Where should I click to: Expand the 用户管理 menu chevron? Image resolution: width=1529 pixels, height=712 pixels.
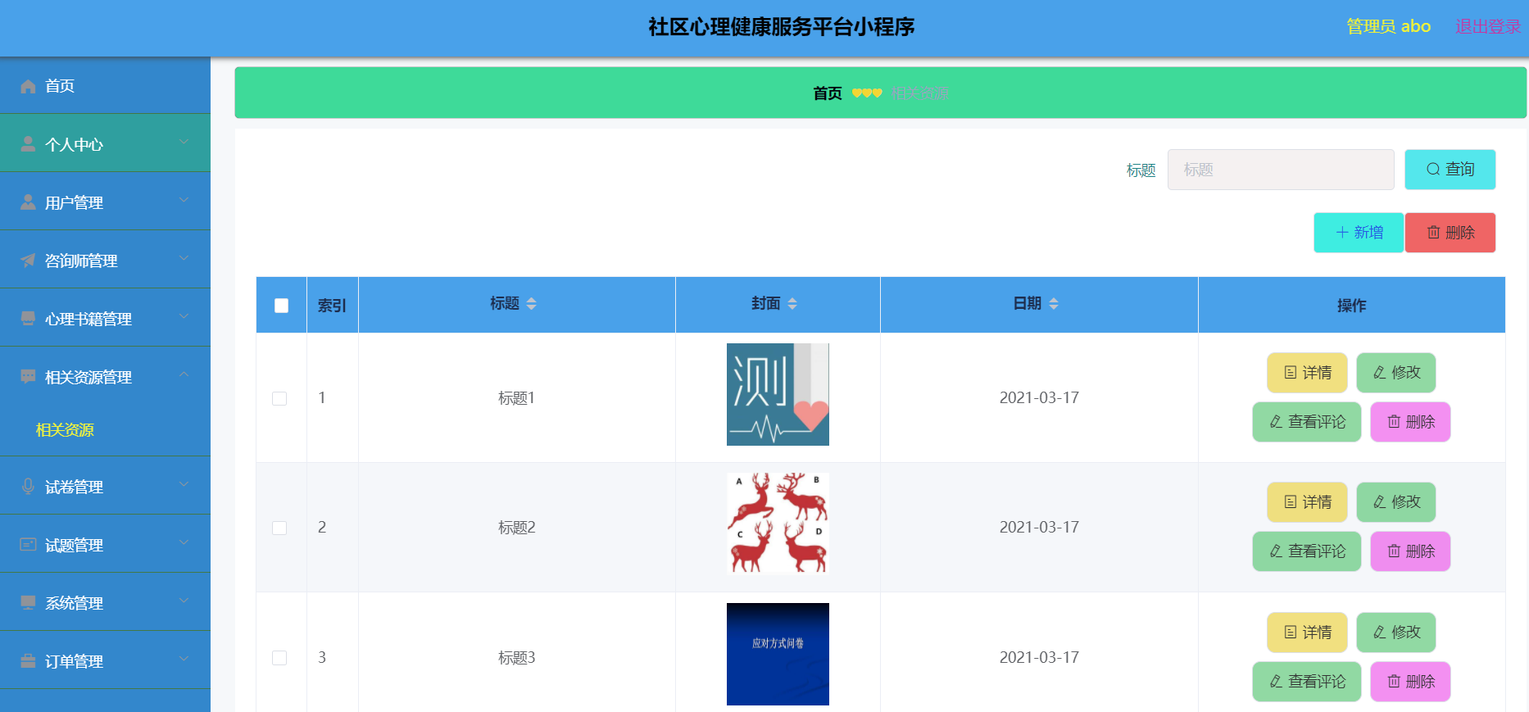coord(184,200)
